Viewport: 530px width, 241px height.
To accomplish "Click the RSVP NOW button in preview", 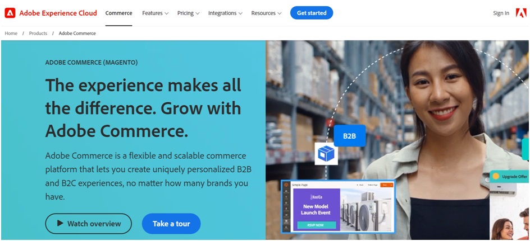I will (317, 225).
